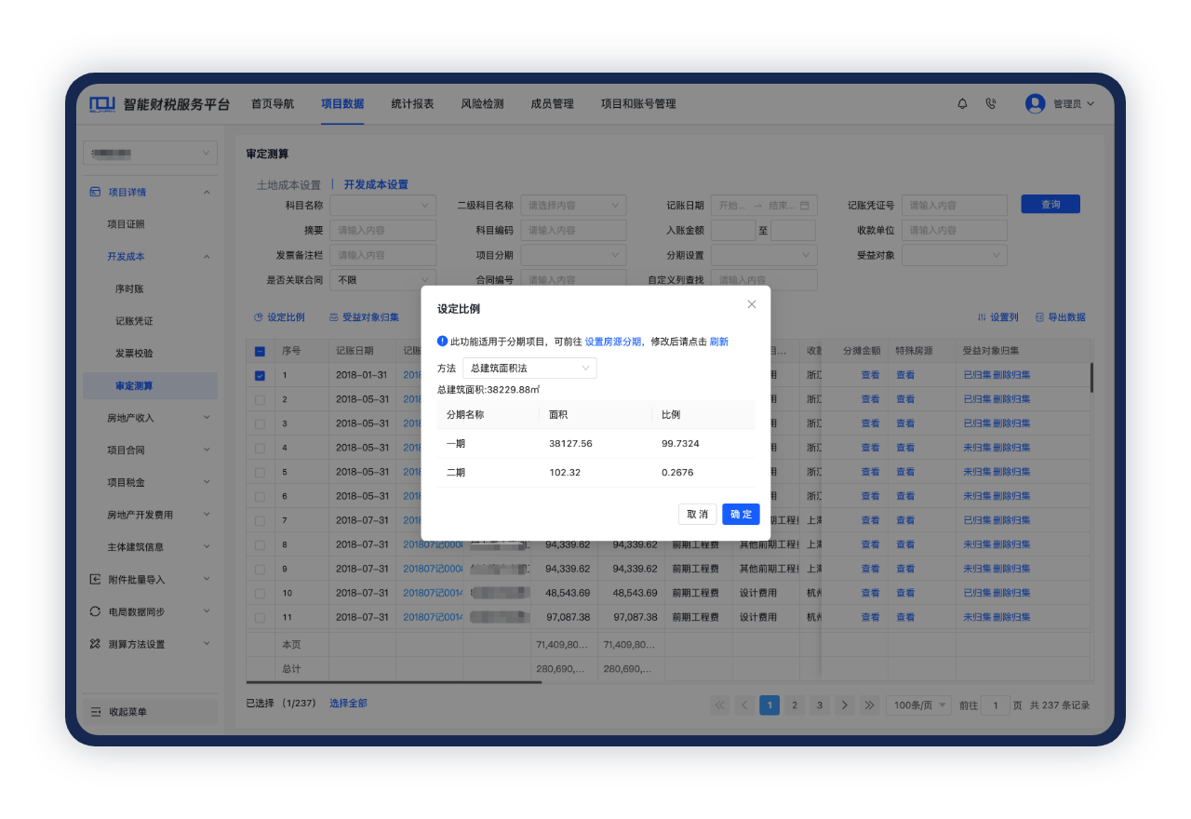Screen dimensions: 1191x819
Task: Click the 设置列 column settings icon
Action: [x=982, y=317]
